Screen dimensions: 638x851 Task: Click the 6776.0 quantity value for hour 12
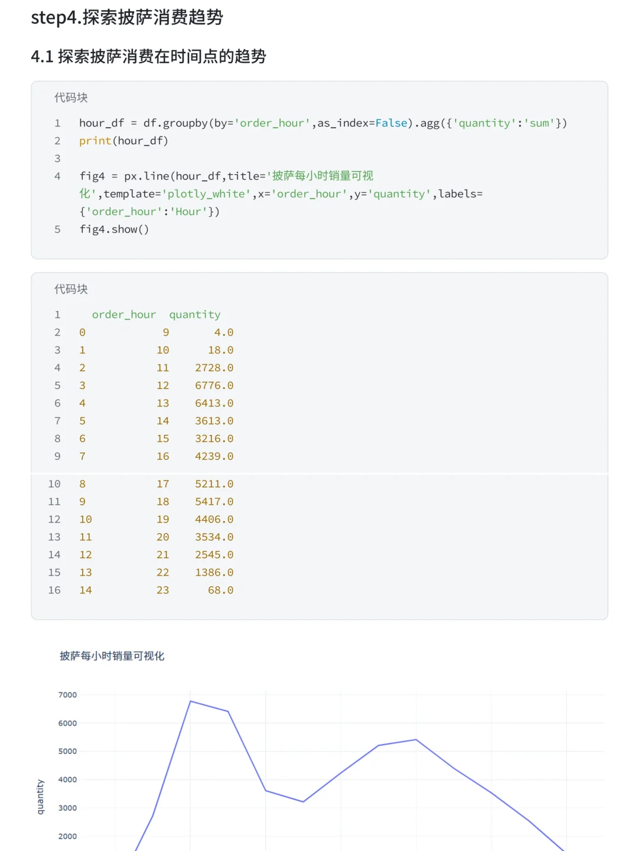coord(214,385)
